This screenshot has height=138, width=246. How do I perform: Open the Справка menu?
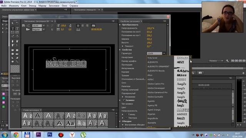tap(74, 6)
